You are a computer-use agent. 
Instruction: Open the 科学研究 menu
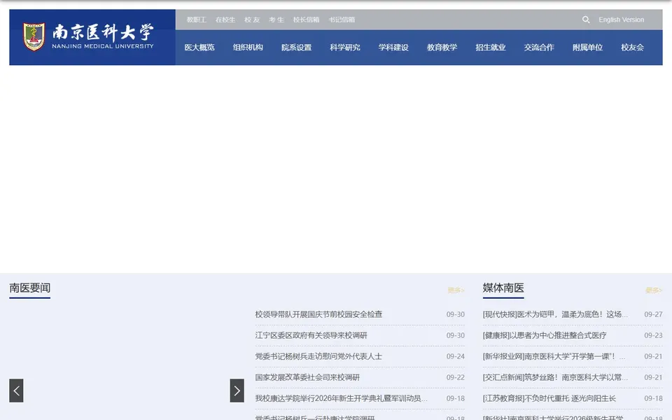(x=344, y=48)
